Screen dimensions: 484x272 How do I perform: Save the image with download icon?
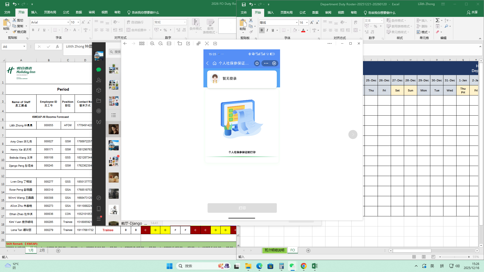coord(215,44)
